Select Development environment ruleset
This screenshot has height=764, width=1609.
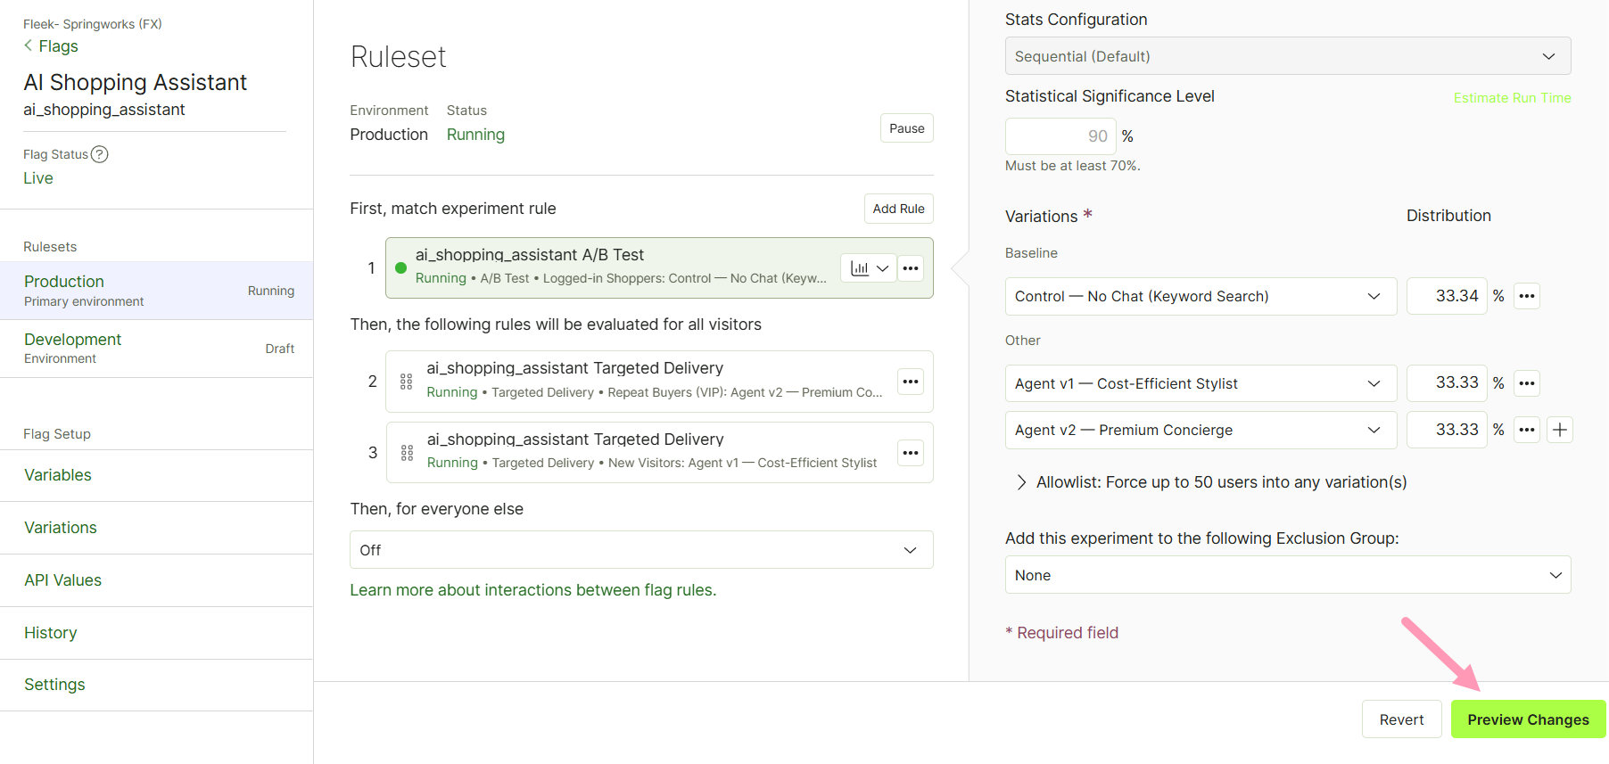pos(157,349)
